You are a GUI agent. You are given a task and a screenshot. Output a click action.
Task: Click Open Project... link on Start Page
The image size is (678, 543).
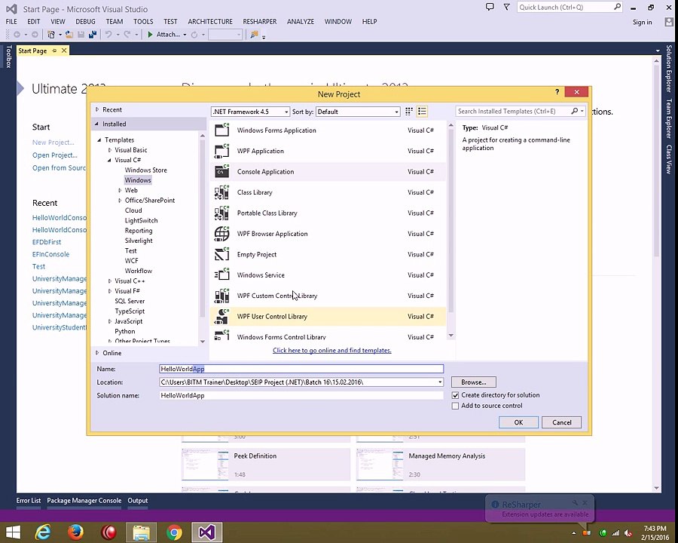coord(55,155)
